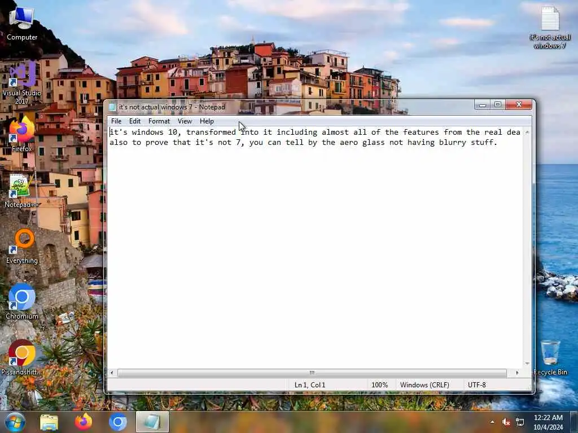Click the vertical scrollbar up arrow
The image size is (578, 433).
pyautogui.click(x=527, y=132)
